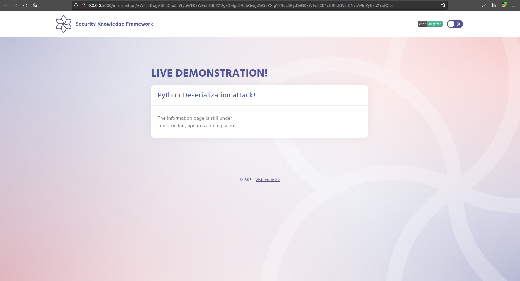Click the browser back arrow
Image resolution: width=520 pixels, height=281 pixels.
pyautogui.click(x=6, y=5)
